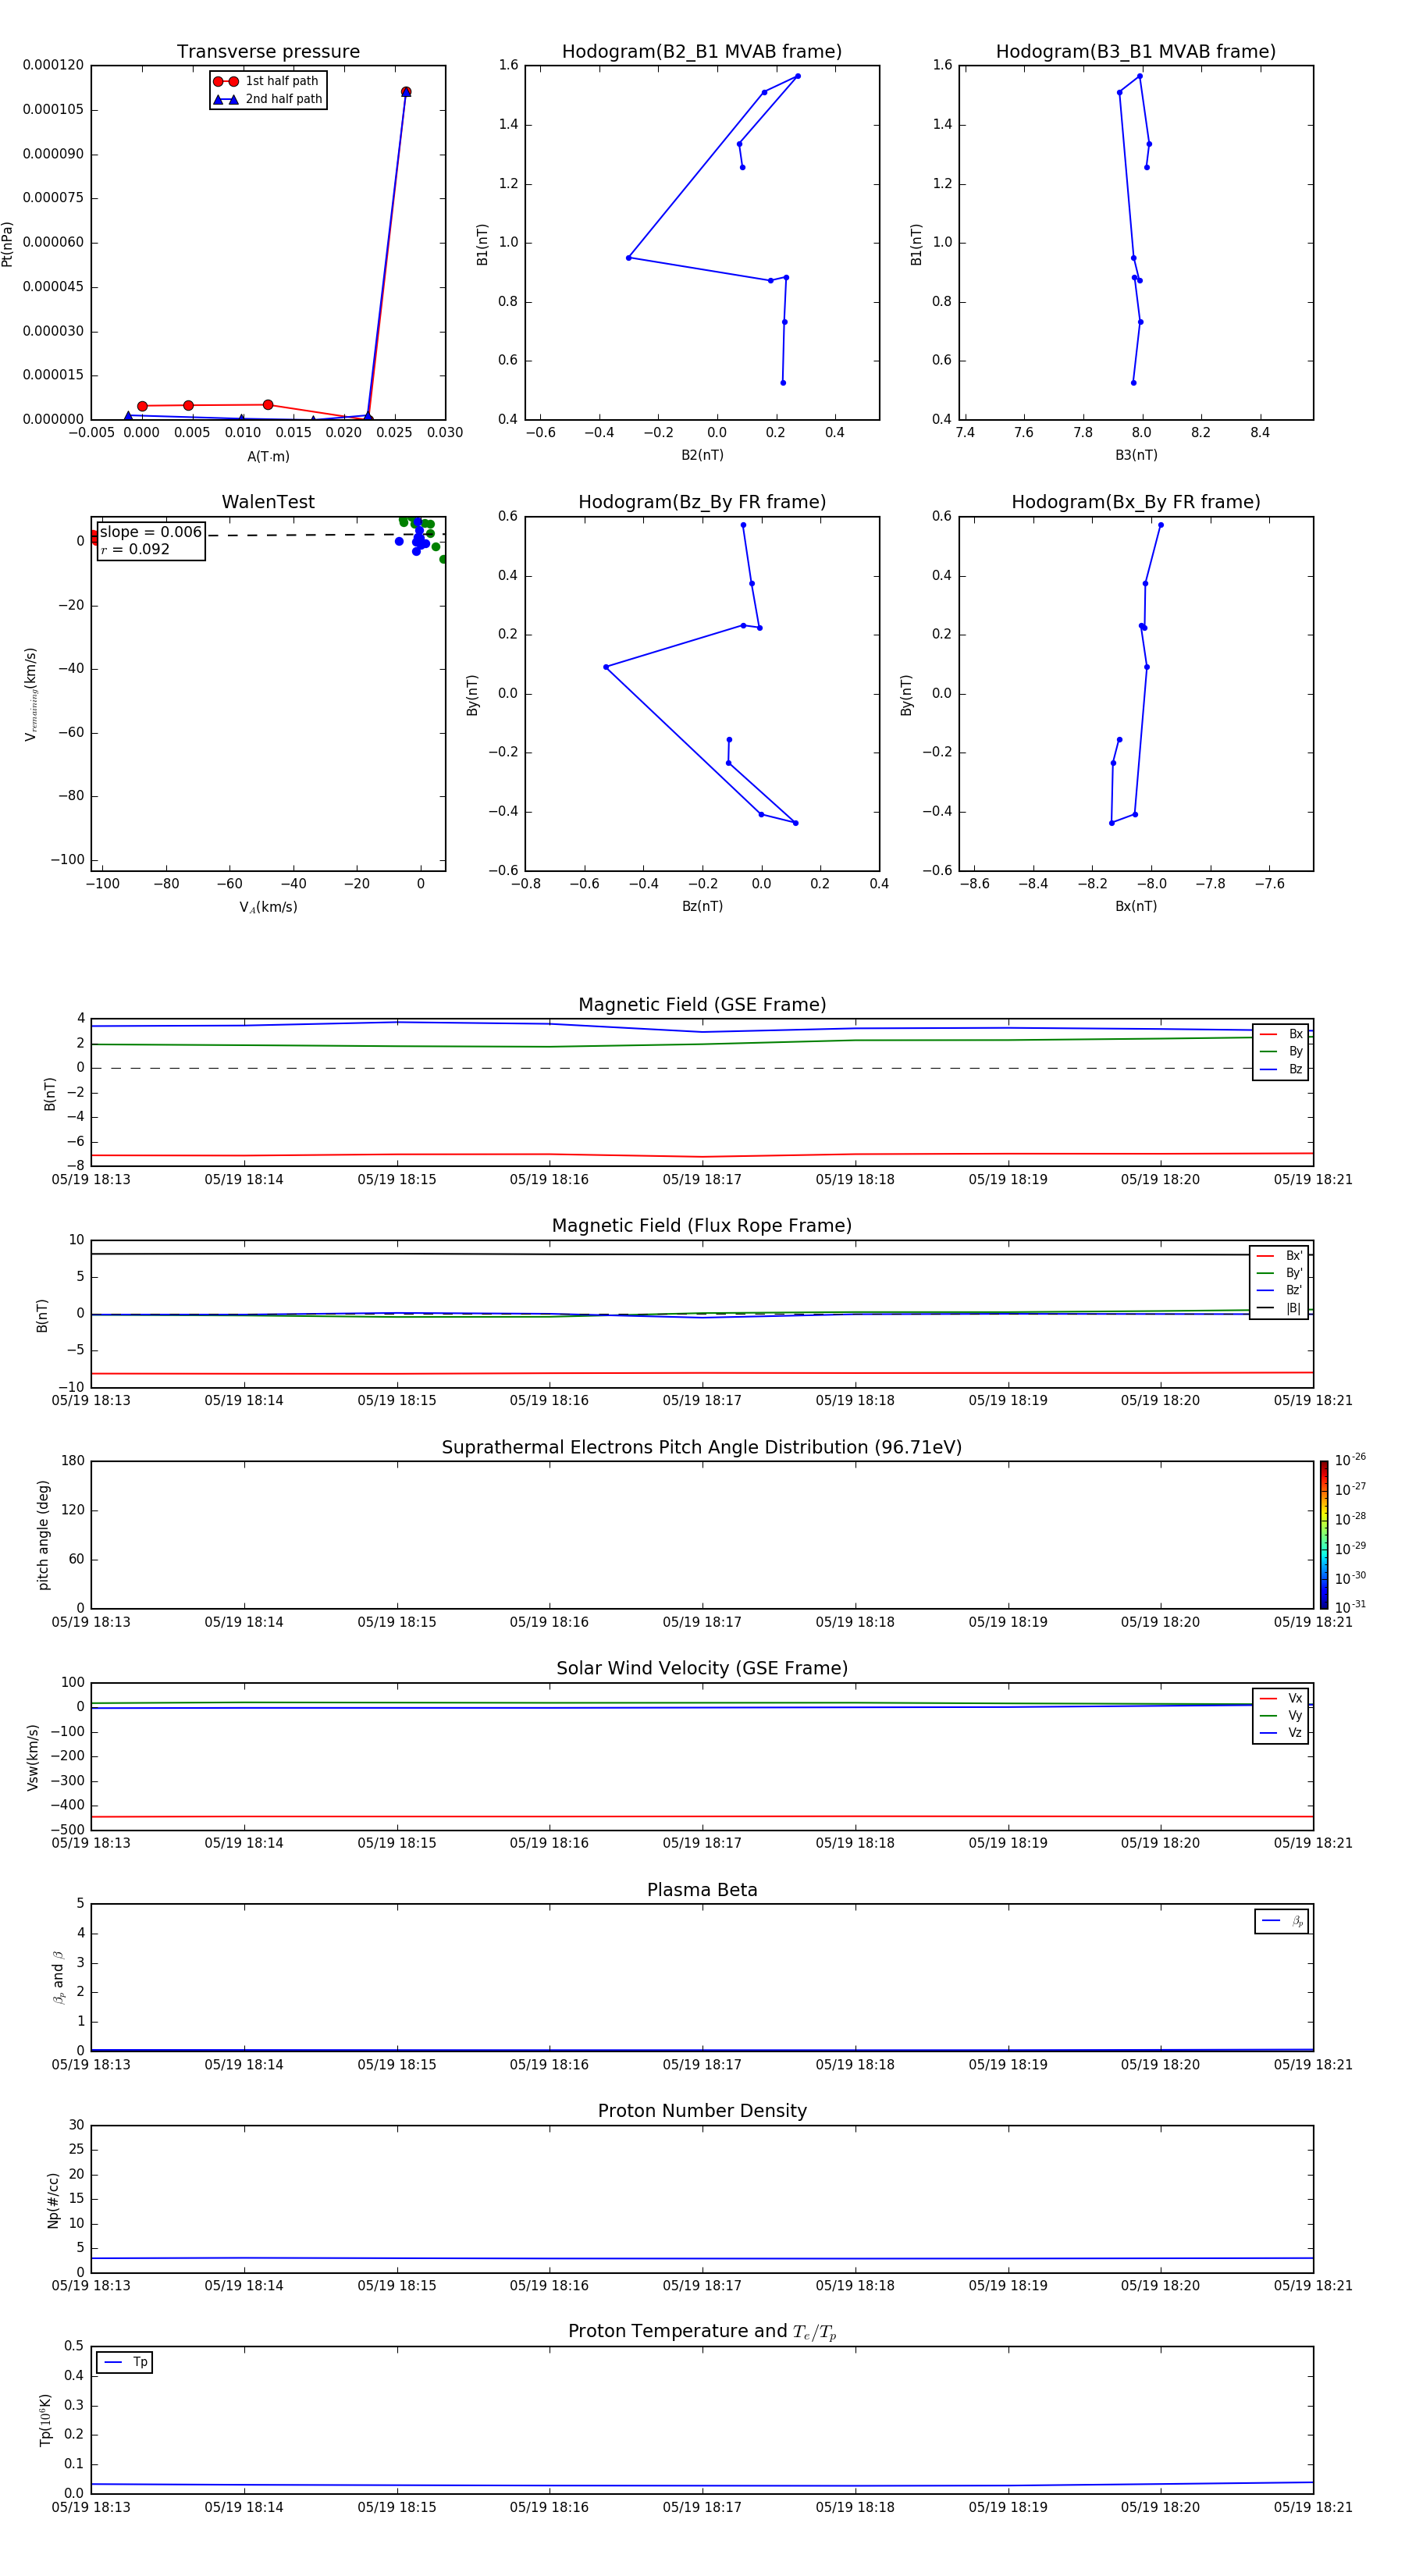
Task: Select By' in Flux Rope Frame legend
Action: coord(1280,1273)
